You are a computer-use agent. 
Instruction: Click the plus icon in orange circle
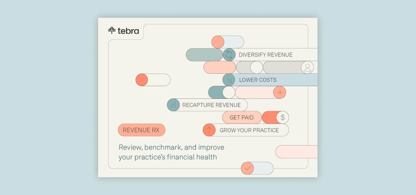[279, 92]
